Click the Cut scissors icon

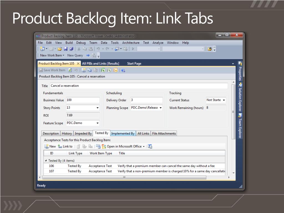pos(79,49)
